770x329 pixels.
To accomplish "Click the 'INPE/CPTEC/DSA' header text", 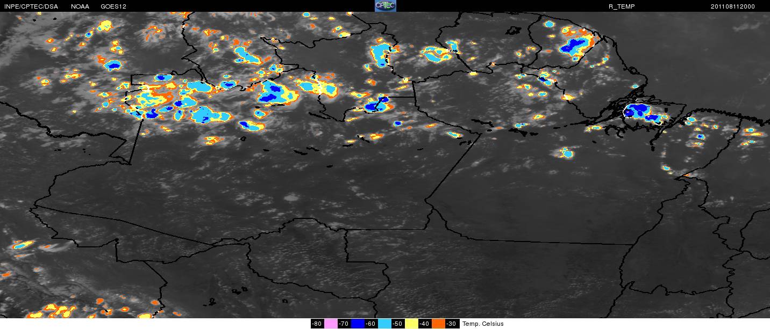I will 31,6.
